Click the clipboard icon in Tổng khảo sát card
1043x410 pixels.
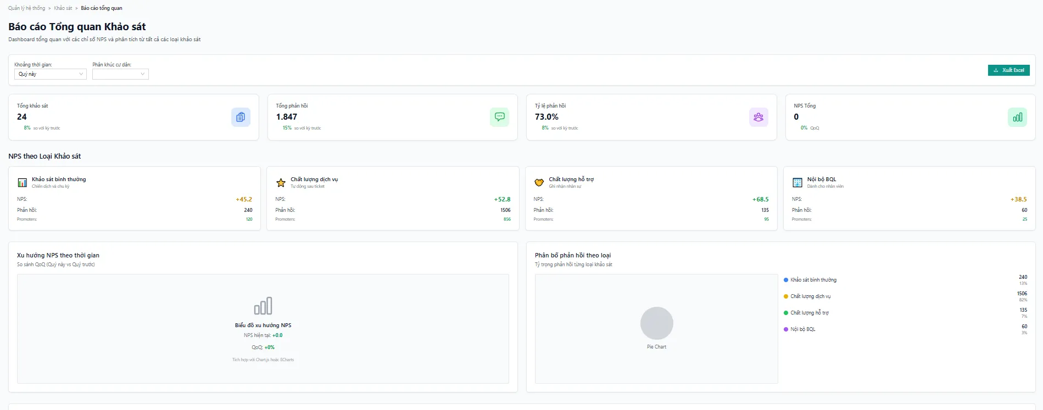tap(241, 117)
